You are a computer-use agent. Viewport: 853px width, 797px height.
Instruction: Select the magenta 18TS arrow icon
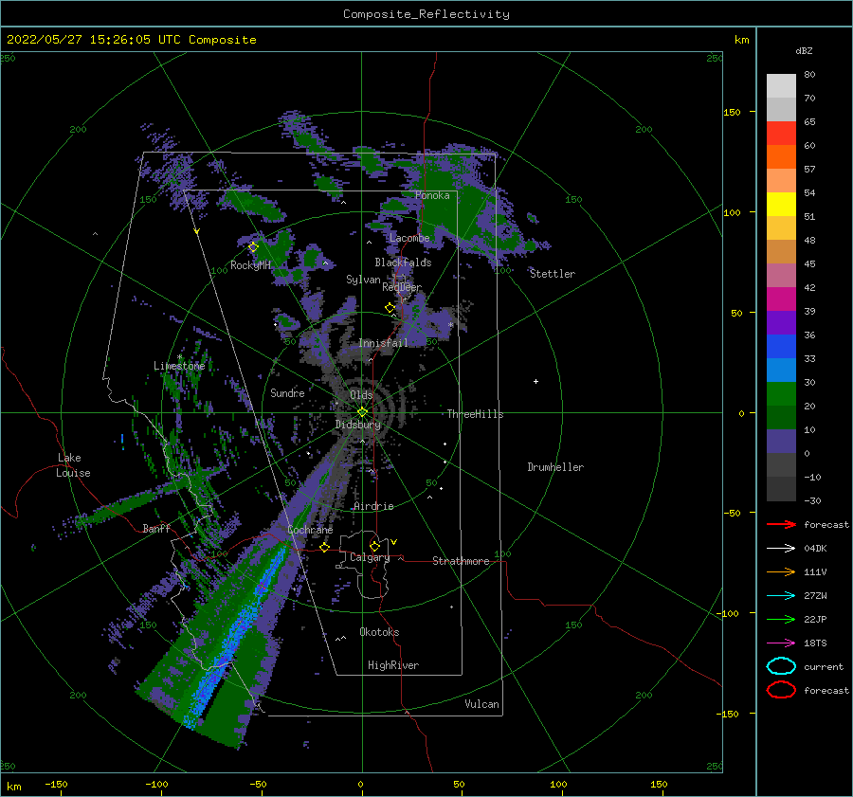coord(781,643)
